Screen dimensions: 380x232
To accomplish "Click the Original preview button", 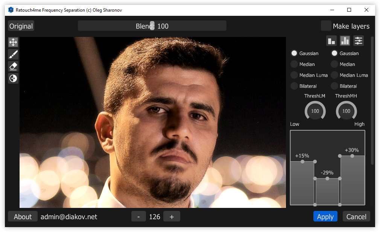I will (x=21, y=26).
